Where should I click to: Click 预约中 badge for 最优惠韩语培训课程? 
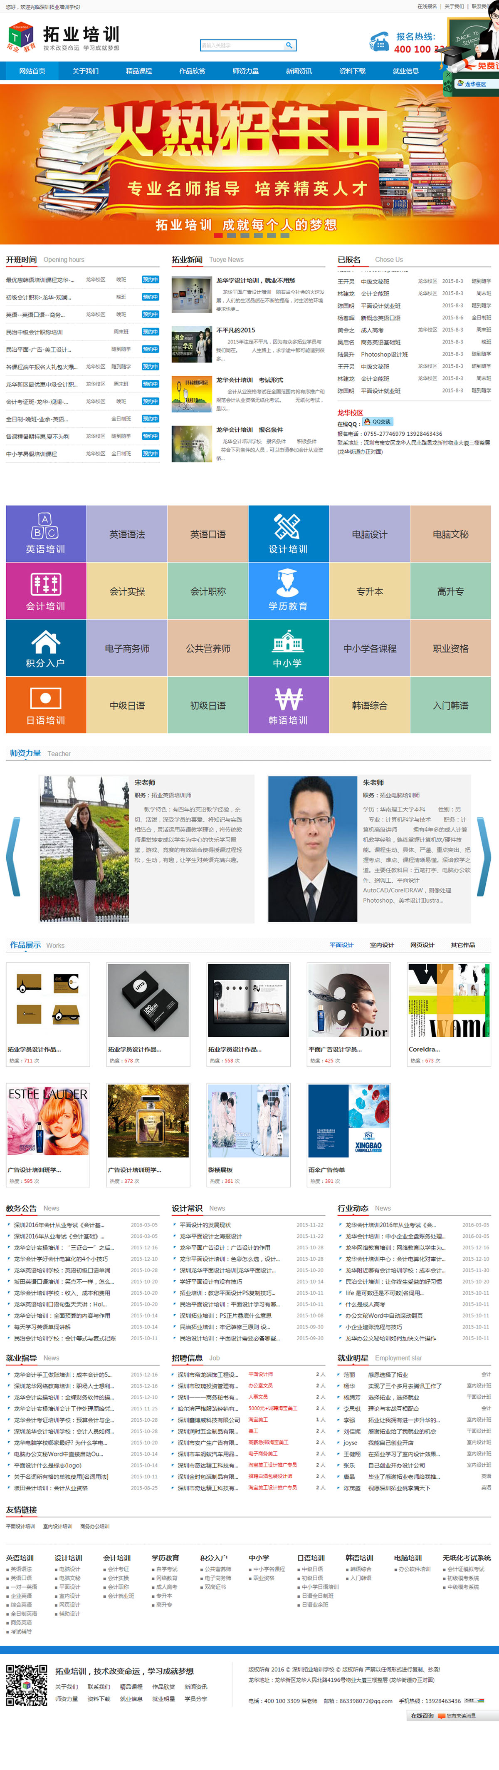[x=150, y=280]
